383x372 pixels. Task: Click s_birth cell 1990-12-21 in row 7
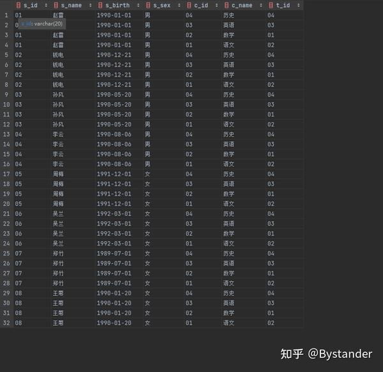coord(114,75)
